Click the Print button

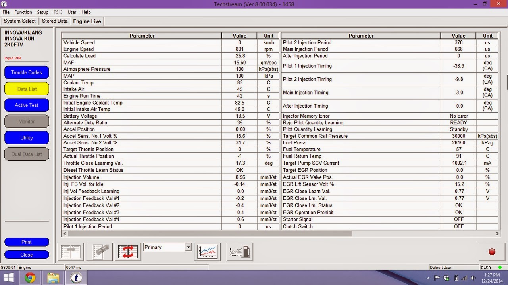(x=27, y=242)
